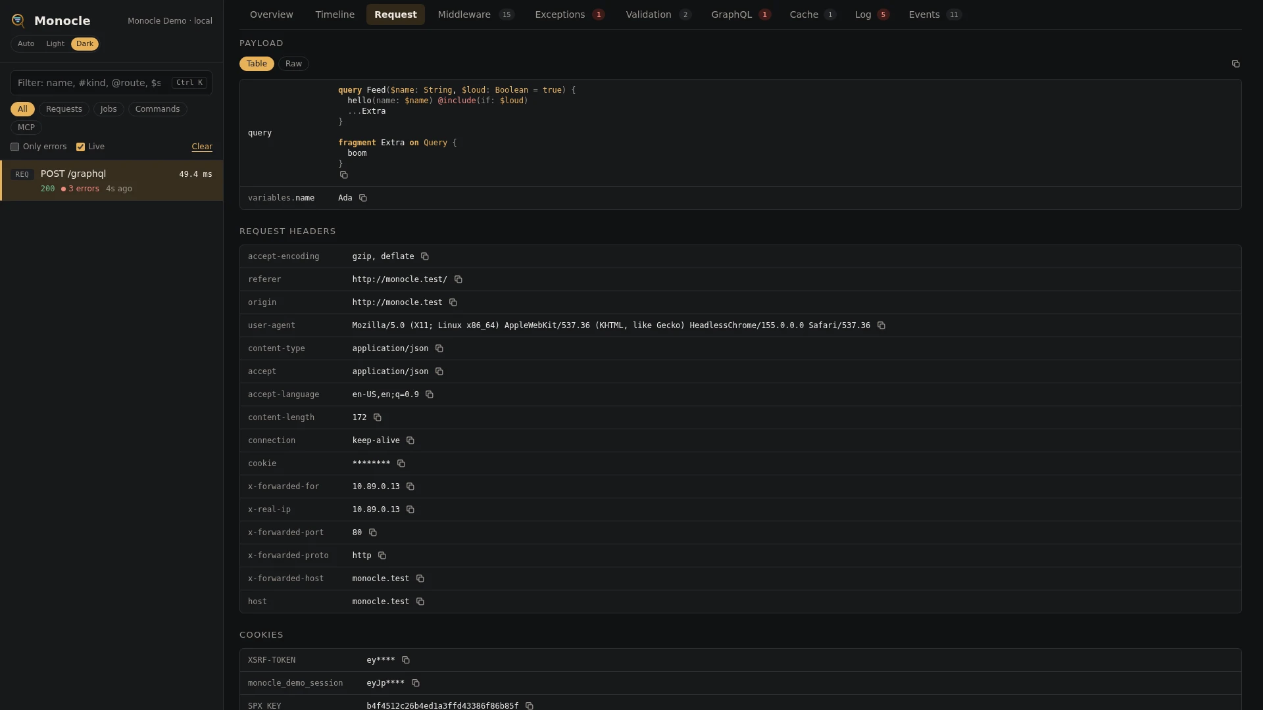The width and height of the screenshot is (1263, 710).
Task: Copy the content-type header value
Action: pos(439,348)
